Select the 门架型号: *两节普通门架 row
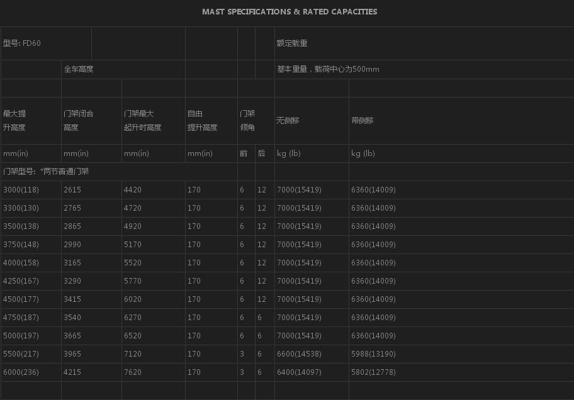 click(x=46, y=172)
